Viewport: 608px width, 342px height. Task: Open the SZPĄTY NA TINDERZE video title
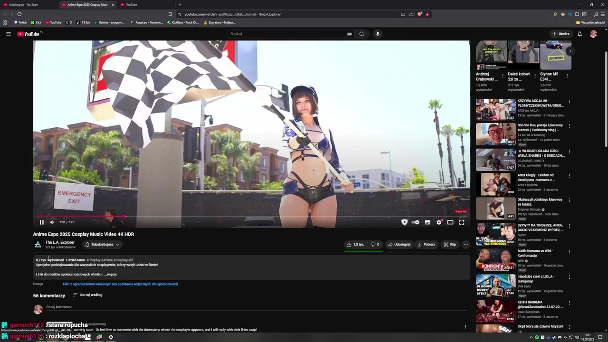click(x=540, y=228)
